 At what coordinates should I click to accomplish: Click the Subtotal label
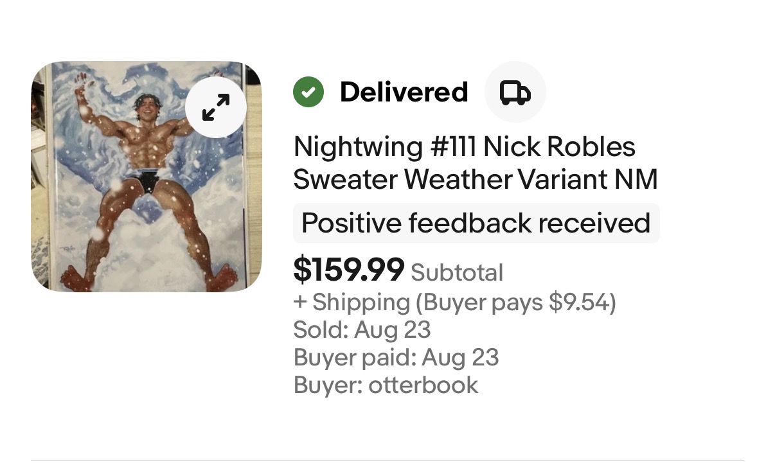tap(457, 272)
